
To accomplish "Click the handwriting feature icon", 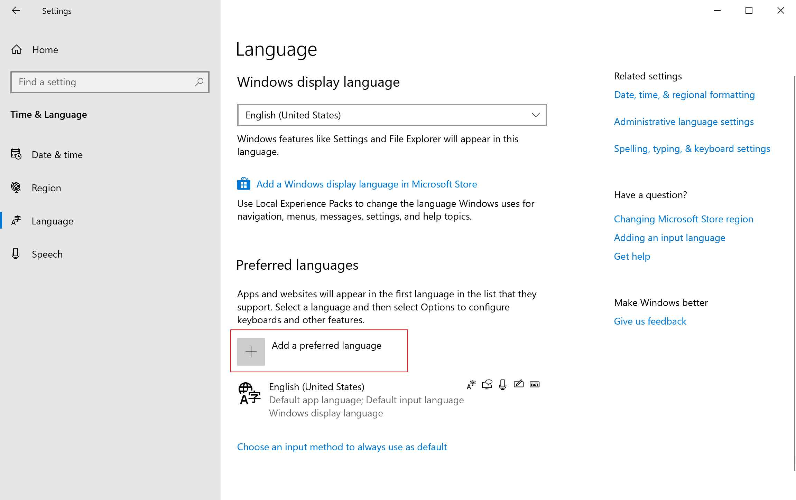I will tap(518, 384).
